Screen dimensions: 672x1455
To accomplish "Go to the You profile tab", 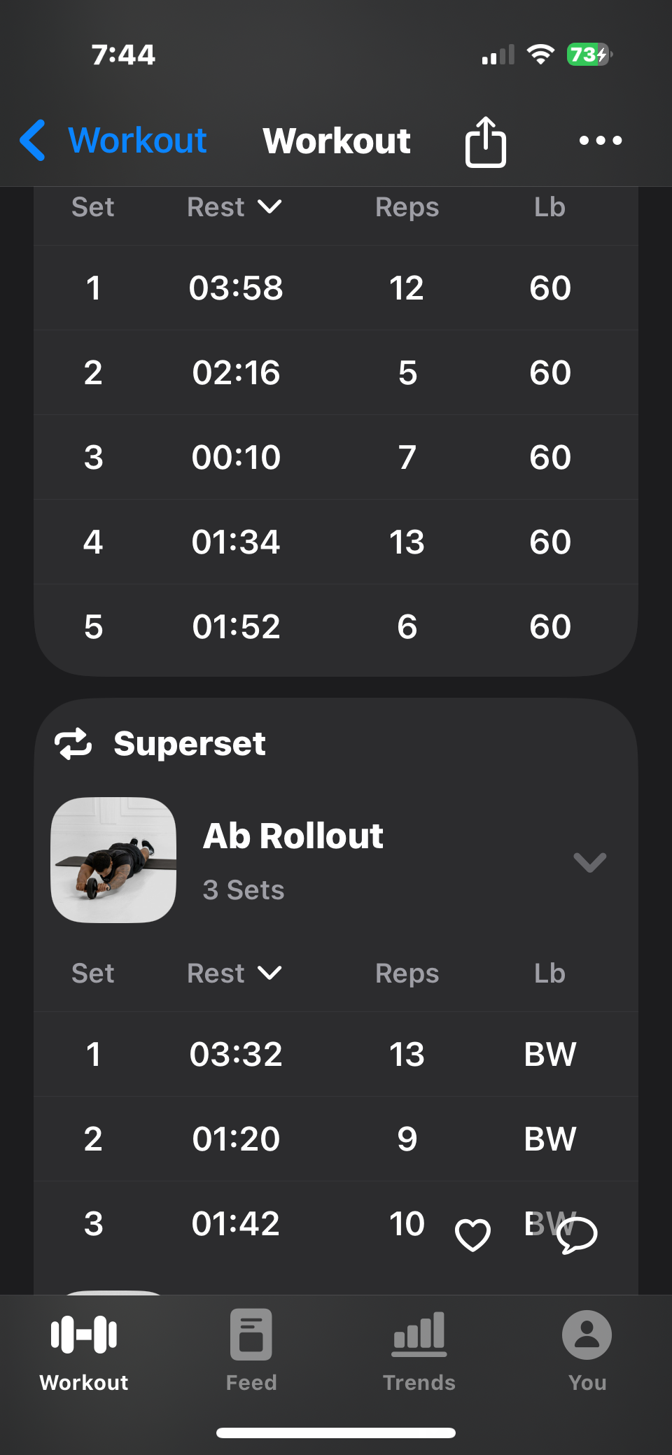I will 587,1349.
